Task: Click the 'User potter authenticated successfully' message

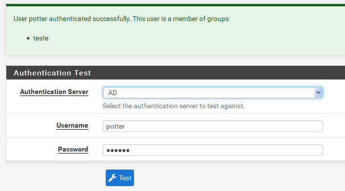Action: click(122, 19)
